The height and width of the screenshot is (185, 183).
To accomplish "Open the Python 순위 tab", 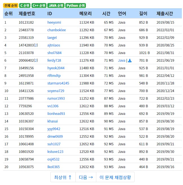I will 75,6.
